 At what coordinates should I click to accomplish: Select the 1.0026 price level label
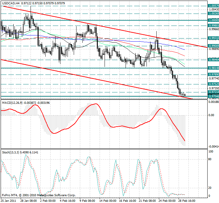click(213, 13)
